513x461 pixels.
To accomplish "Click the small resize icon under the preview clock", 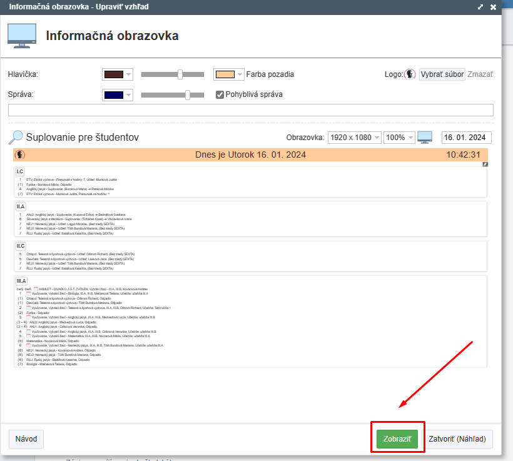I will coord(485,165).
